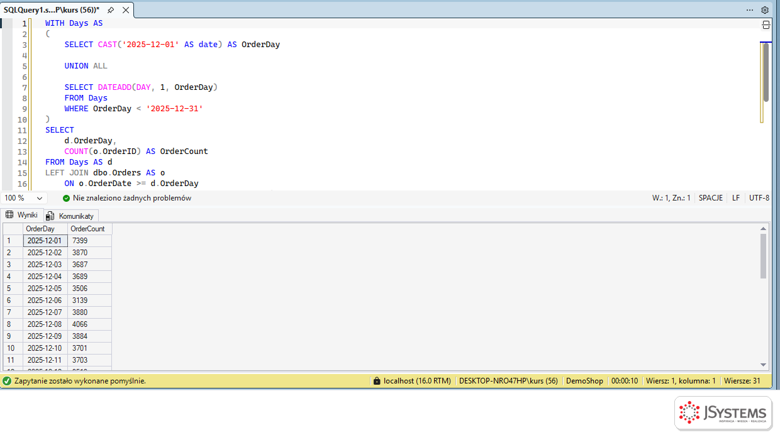Click the results grid scroll-up arrow

pyautogui.click(x=764, y=229)
